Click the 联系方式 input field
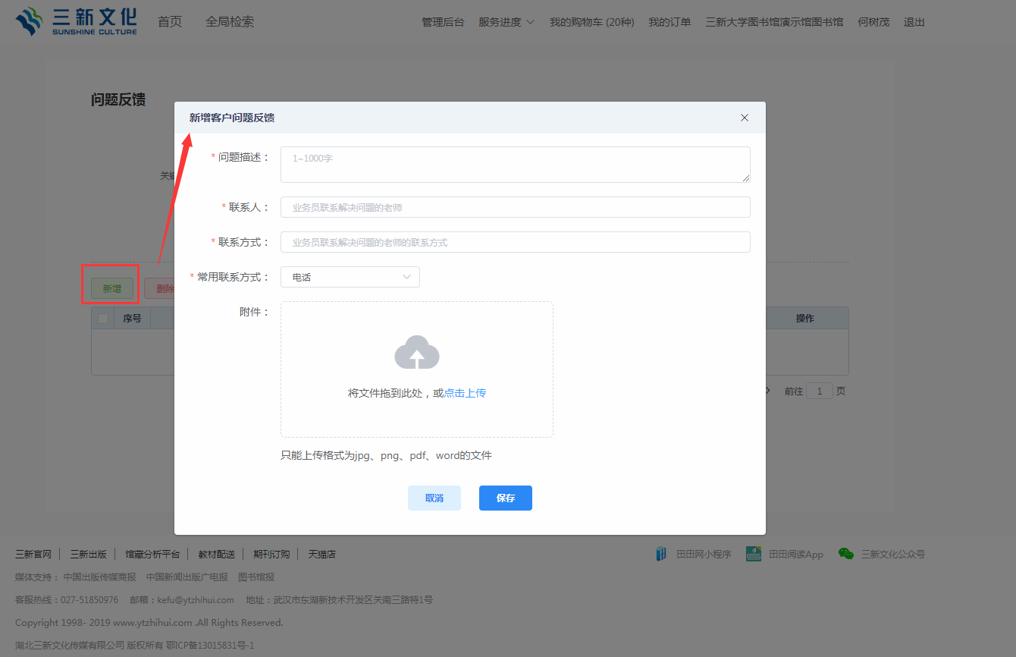Screen dimensions: 1016x657 tap(515, 242)
